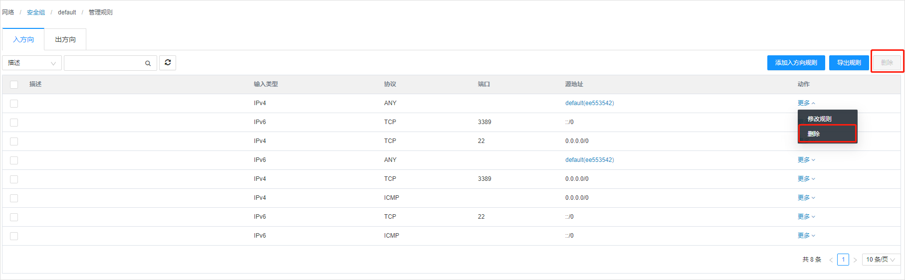905x280 pixels.
Task: Click the 端口 column header
Action: click(484, 84)
